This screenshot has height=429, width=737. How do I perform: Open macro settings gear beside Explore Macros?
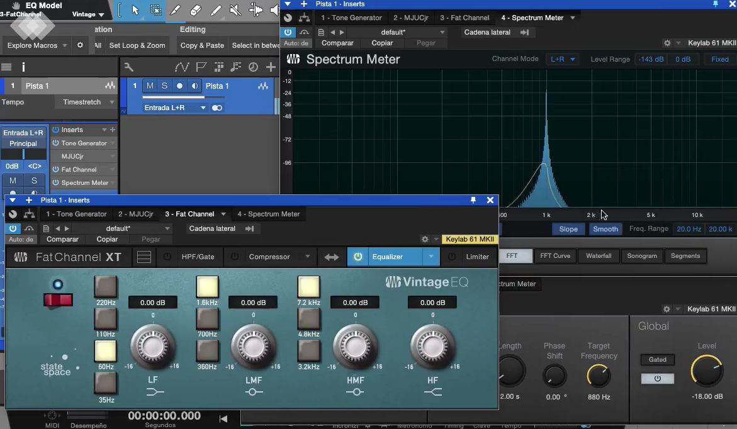80,45
